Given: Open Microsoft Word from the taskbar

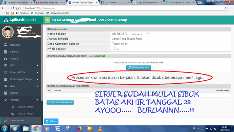Looking at the screenshot, I should (x=58, y=129).
